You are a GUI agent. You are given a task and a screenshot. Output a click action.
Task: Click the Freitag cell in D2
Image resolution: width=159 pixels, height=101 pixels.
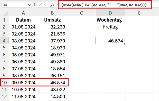point(110,27)
